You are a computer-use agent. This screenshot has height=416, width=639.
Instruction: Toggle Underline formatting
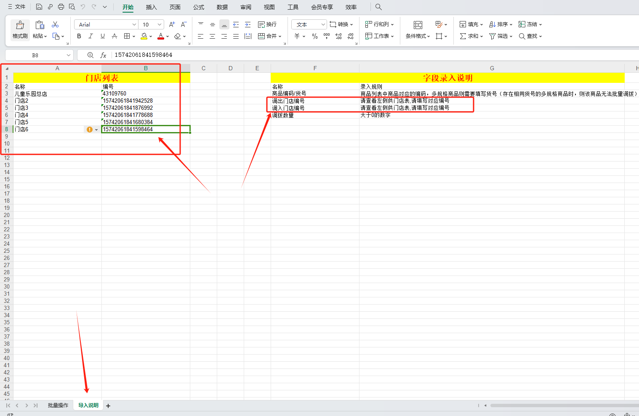point(102,36)
